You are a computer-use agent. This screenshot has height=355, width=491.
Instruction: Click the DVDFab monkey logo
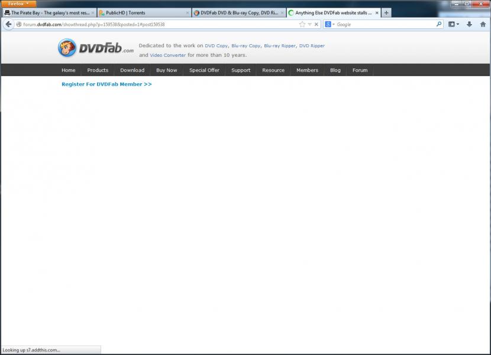click(x=67, y=47)
